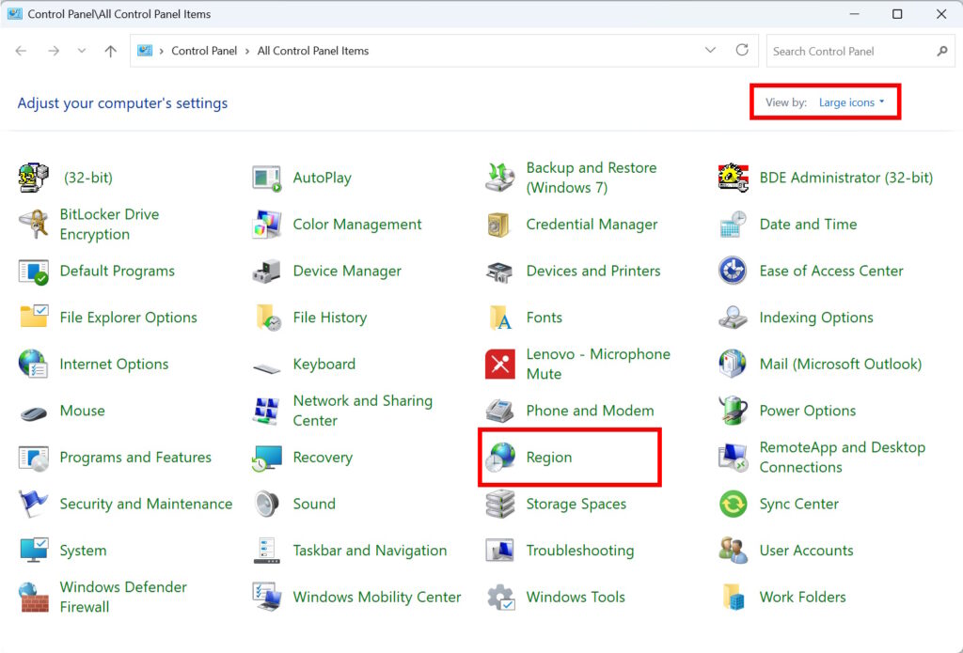Viewport: 963px width, 653px height.
Task: Click Control Panel in the breadcrumb path
Action: coord(204,51)
